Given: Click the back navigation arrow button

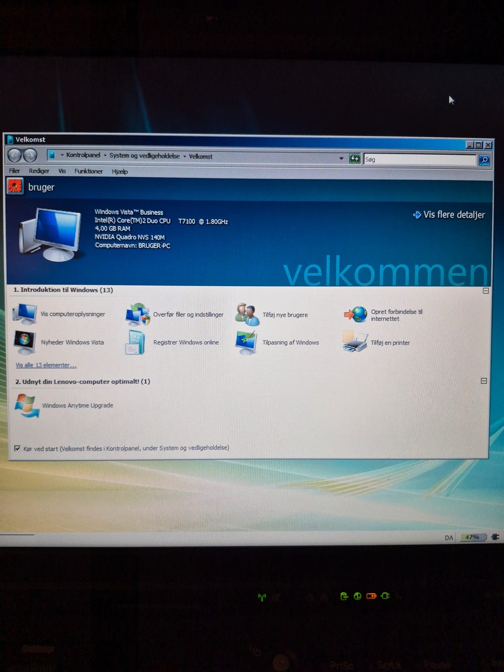Looking at the screenshot, I should point(15,155).
